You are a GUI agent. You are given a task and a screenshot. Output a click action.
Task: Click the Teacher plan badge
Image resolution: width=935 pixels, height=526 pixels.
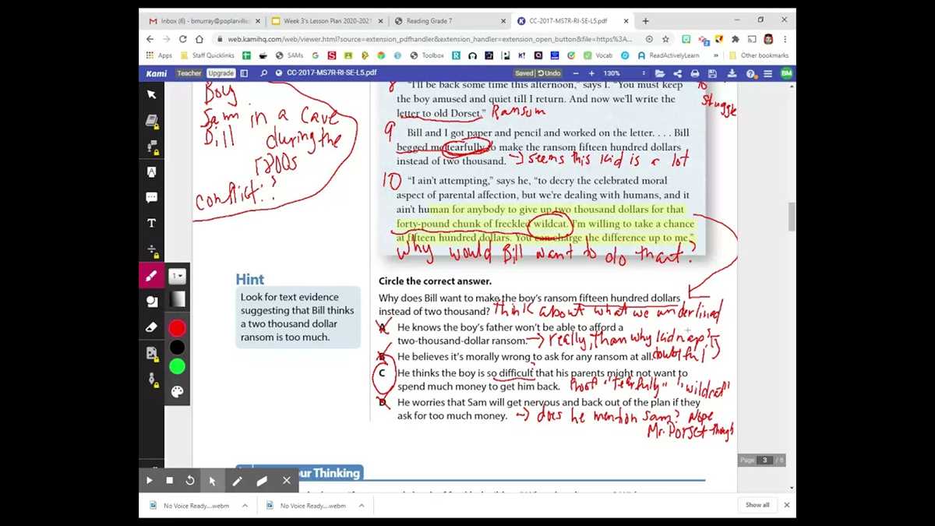pos(189,73)
